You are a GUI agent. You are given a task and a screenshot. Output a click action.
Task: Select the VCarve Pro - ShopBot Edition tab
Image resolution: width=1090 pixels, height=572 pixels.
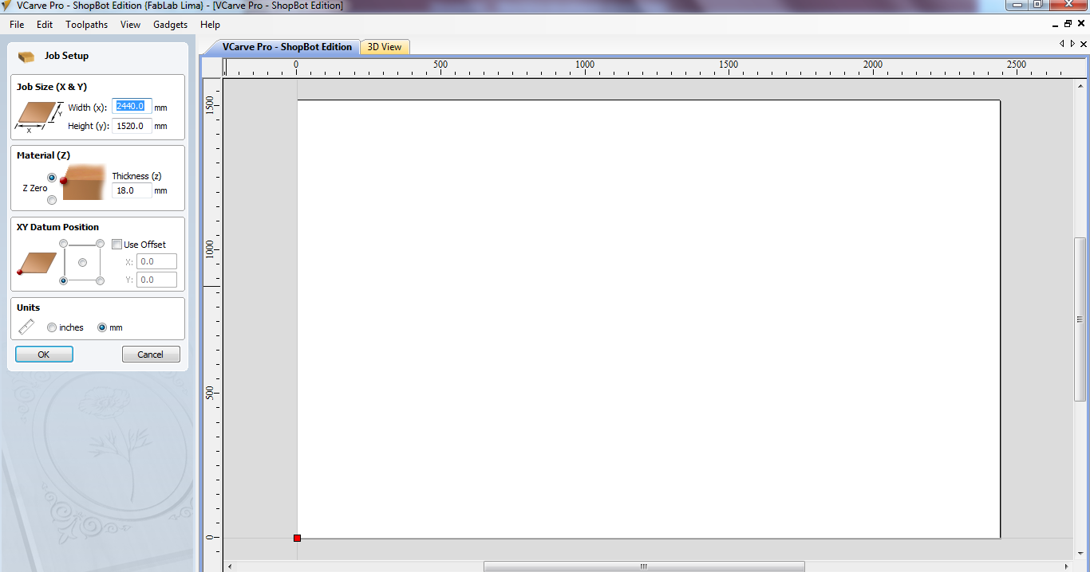[287, 47]
